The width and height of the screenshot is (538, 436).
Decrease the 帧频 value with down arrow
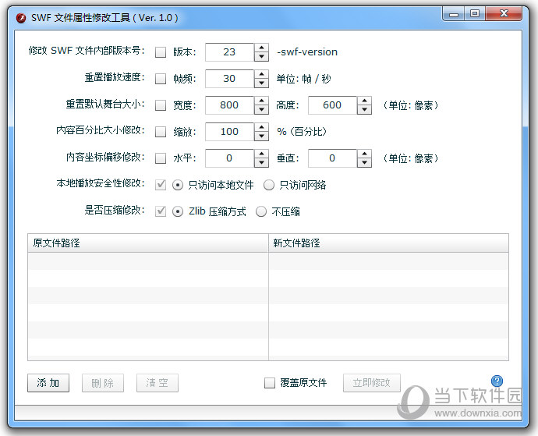point(261,83)
